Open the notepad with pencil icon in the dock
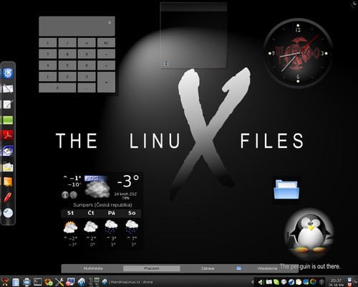Viewport: 358px width, 287px height. pos(8,104)
